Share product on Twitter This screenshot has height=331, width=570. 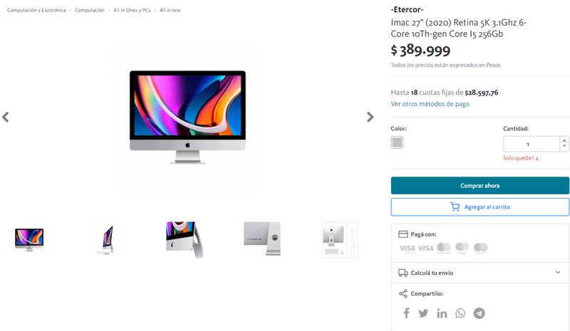point(423,312)
